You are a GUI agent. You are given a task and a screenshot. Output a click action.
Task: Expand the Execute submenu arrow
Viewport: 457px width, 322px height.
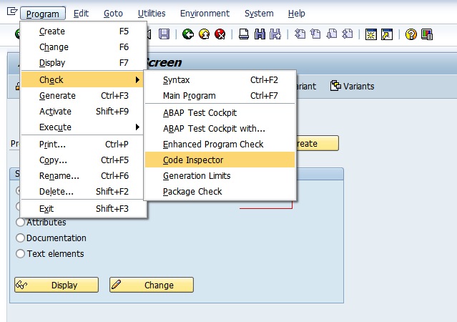[137, 127]
